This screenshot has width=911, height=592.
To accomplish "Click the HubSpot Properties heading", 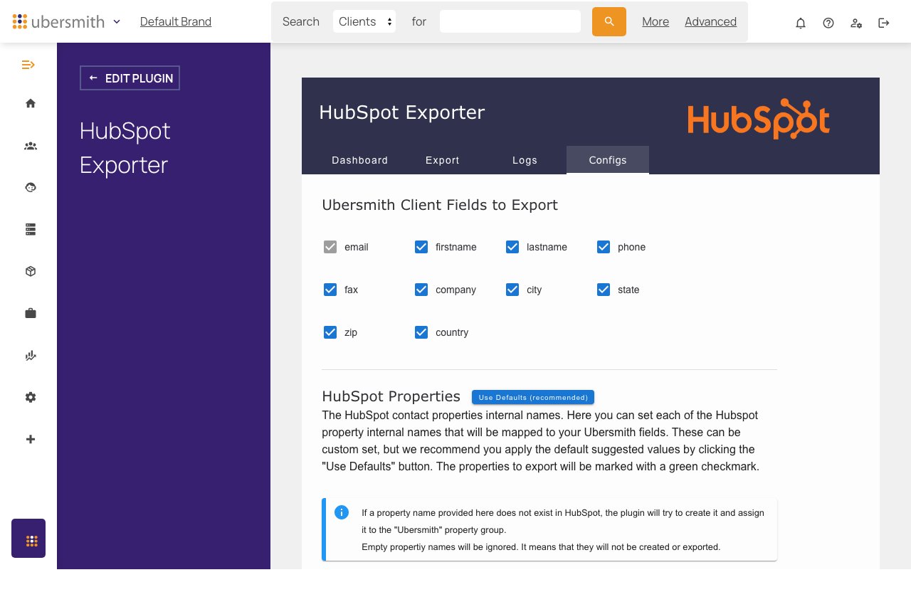I will [x=391, y=396].
